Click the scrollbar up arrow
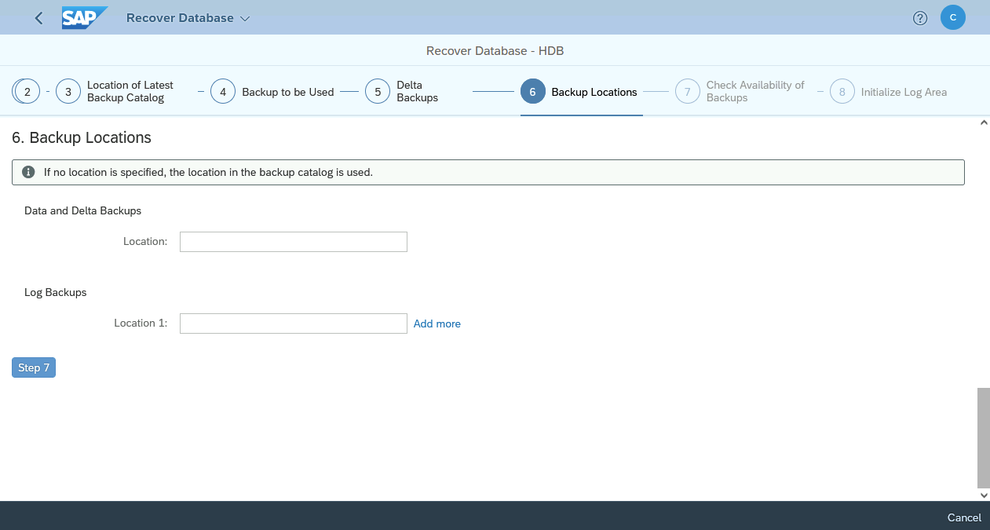 (984, 122)
